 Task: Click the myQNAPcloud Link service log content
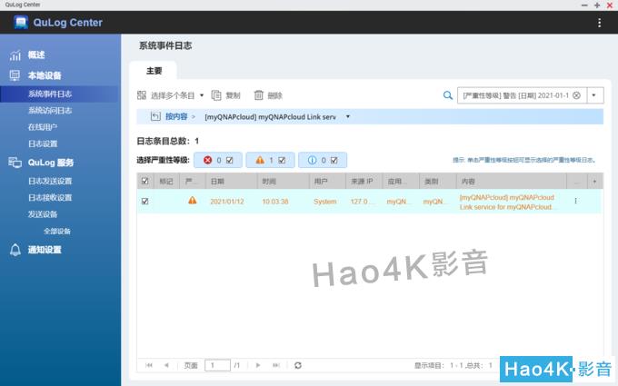pos(508,202)
